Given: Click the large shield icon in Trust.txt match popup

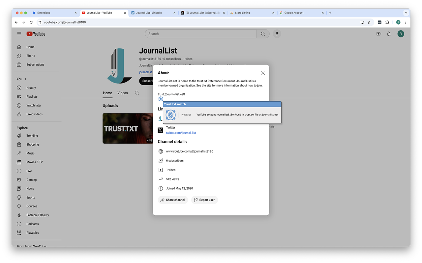Looking at the screenshot, I should [x=170, y=115].
